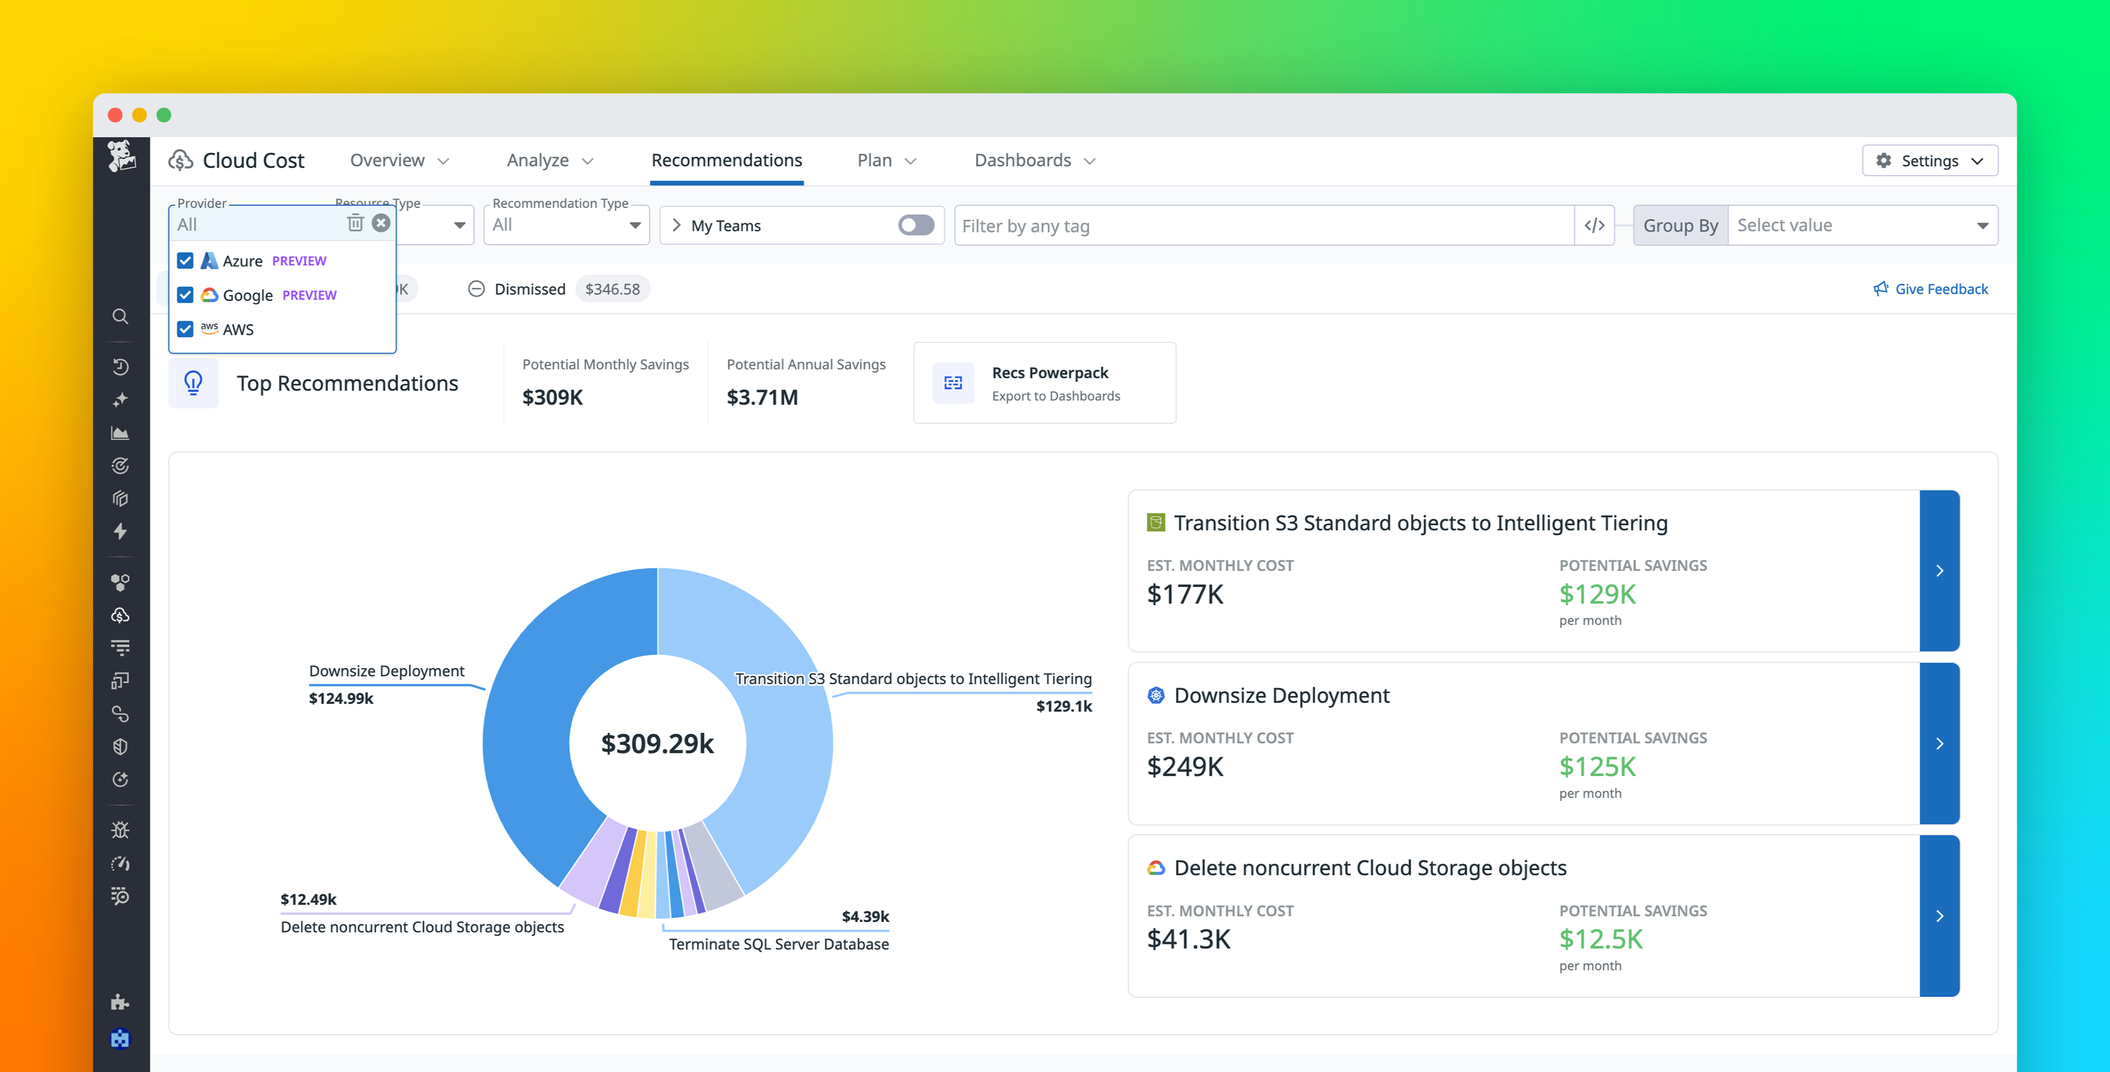Open the Recommendation Type dropdown
This screenshot has height=1072, width=2110.
point(566,224)
